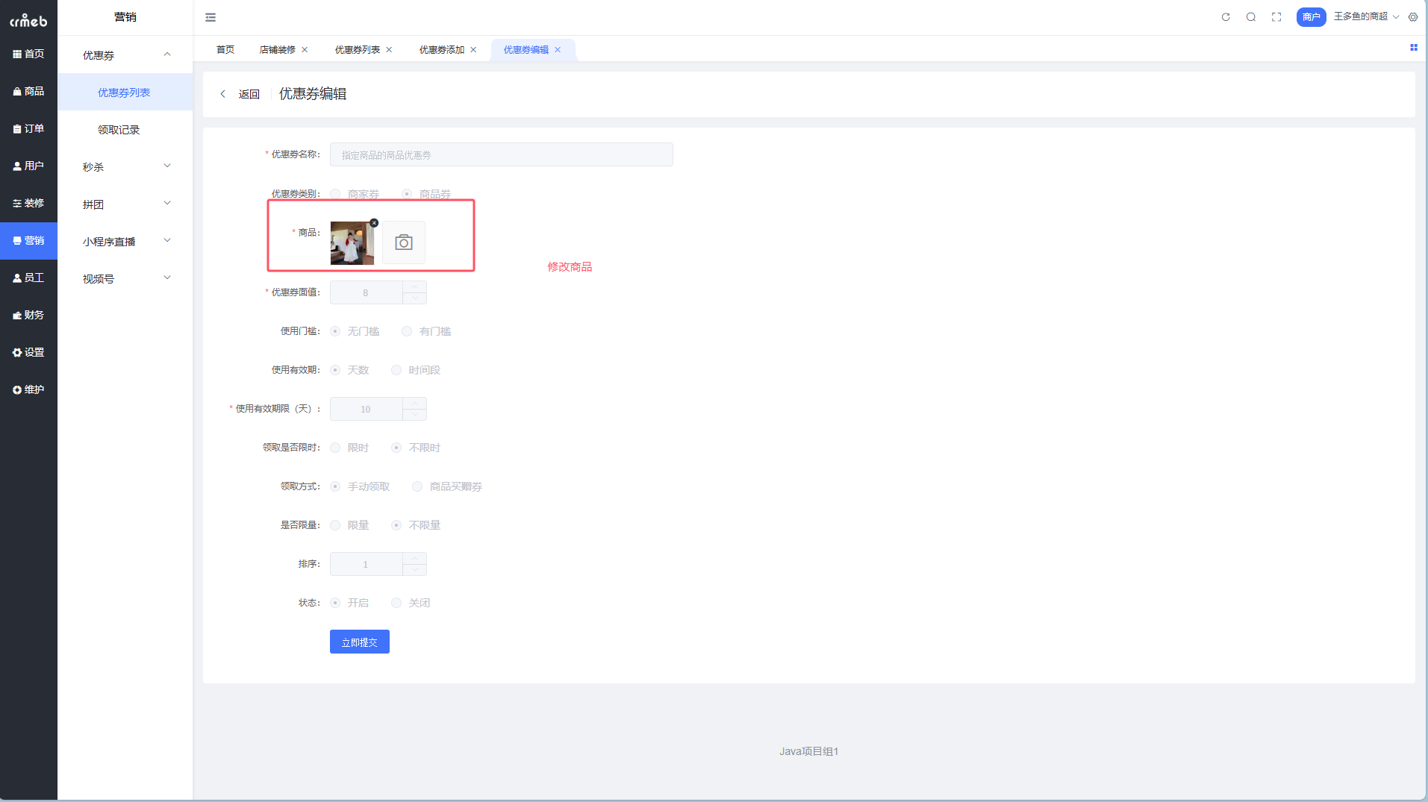This screenshot has height=802, width=1428.
Task: Toggle fullscreen mode icon
Action: click(1276, 17)
